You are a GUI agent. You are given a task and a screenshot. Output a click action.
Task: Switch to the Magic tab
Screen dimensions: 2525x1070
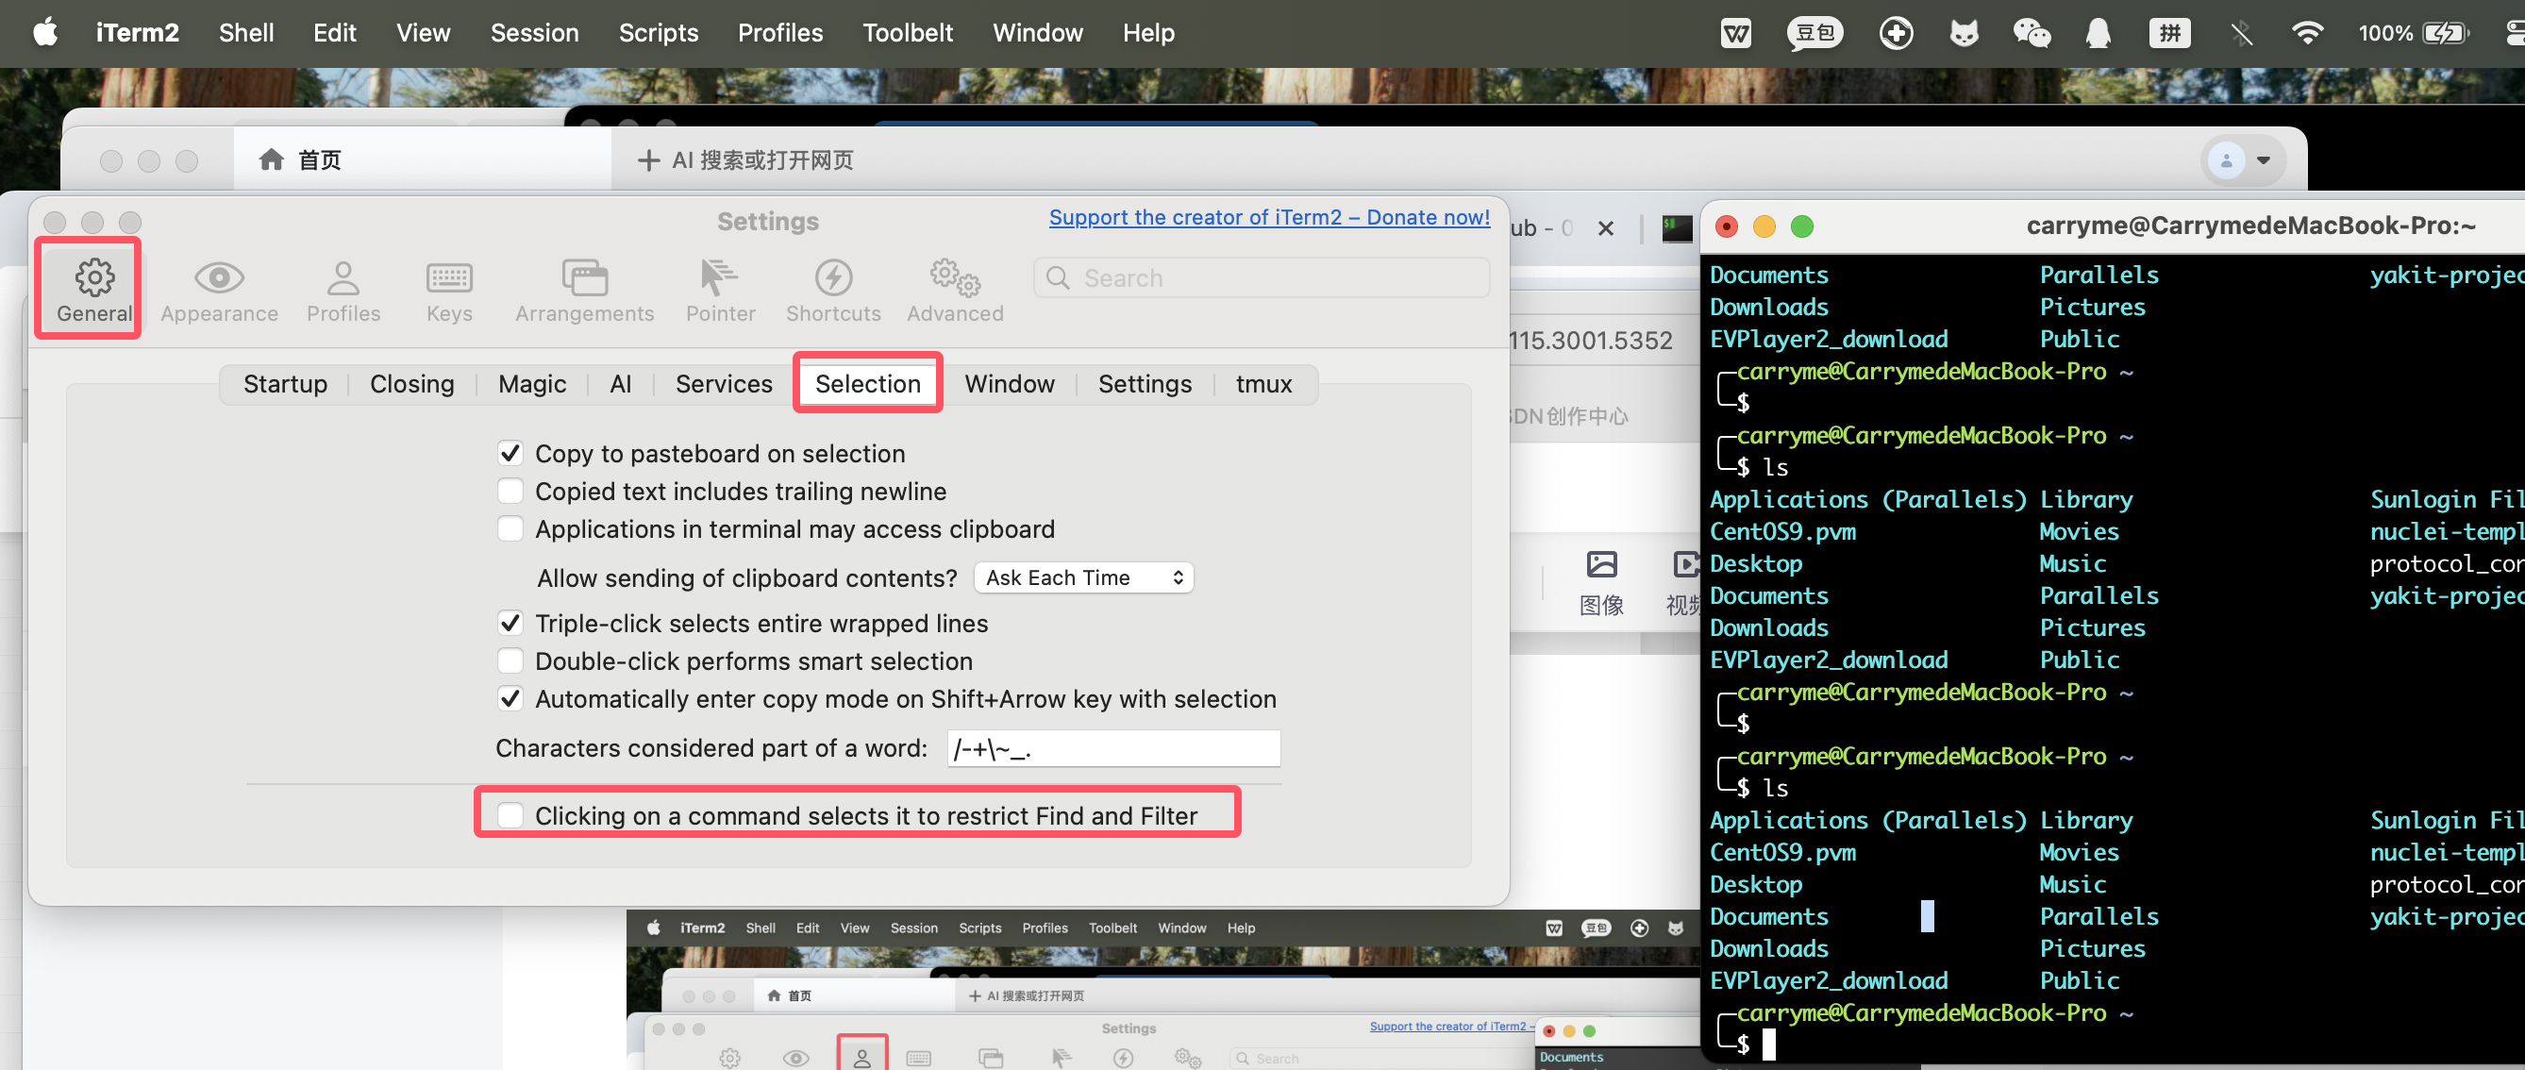[x=531, y=384]
